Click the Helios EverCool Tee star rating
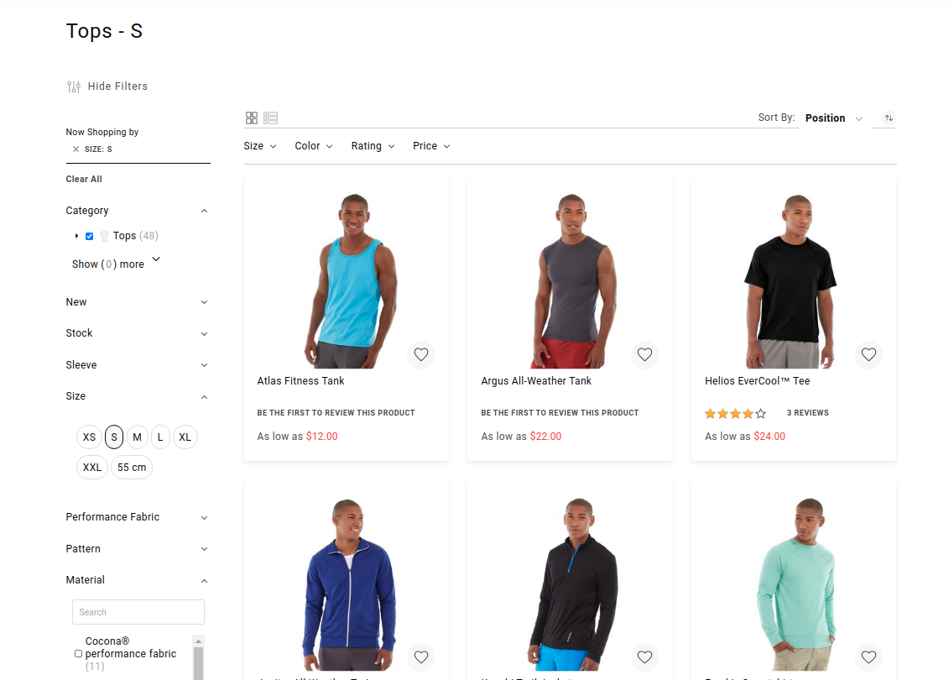The height and width of the screenshot is (680, 949). [x=735, y=414]
